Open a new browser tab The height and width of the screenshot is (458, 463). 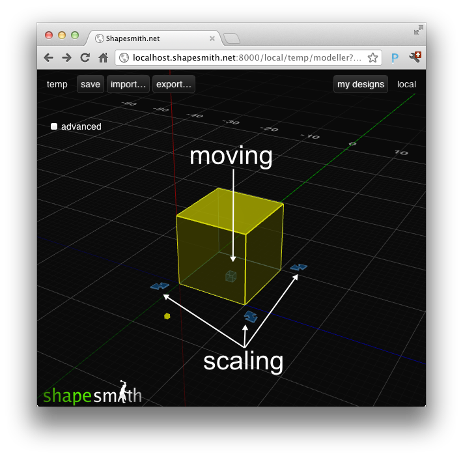click(231, 39)
